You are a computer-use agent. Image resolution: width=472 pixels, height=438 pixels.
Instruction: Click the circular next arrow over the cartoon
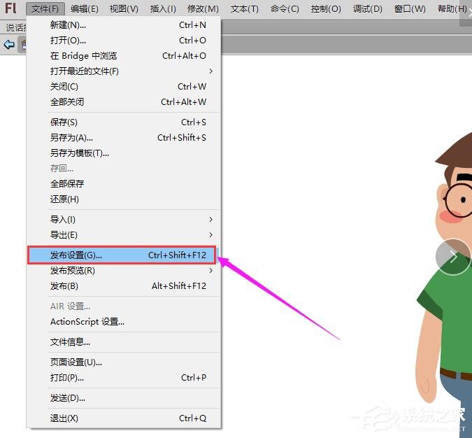coord(453,257)
